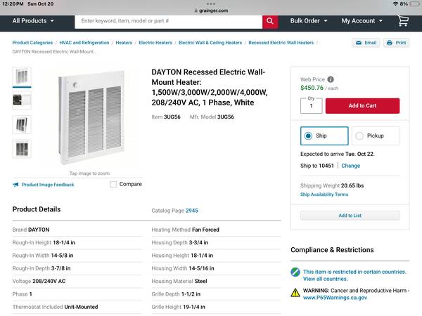Viewport: 422px width, 316px height.
Task: Check the Compare checkbox
Action: coord(113,184)
